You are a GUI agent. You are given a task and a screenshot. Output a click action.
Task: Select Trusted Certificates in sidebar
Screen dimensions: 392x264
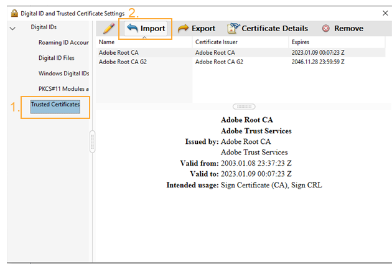[55, 106]
